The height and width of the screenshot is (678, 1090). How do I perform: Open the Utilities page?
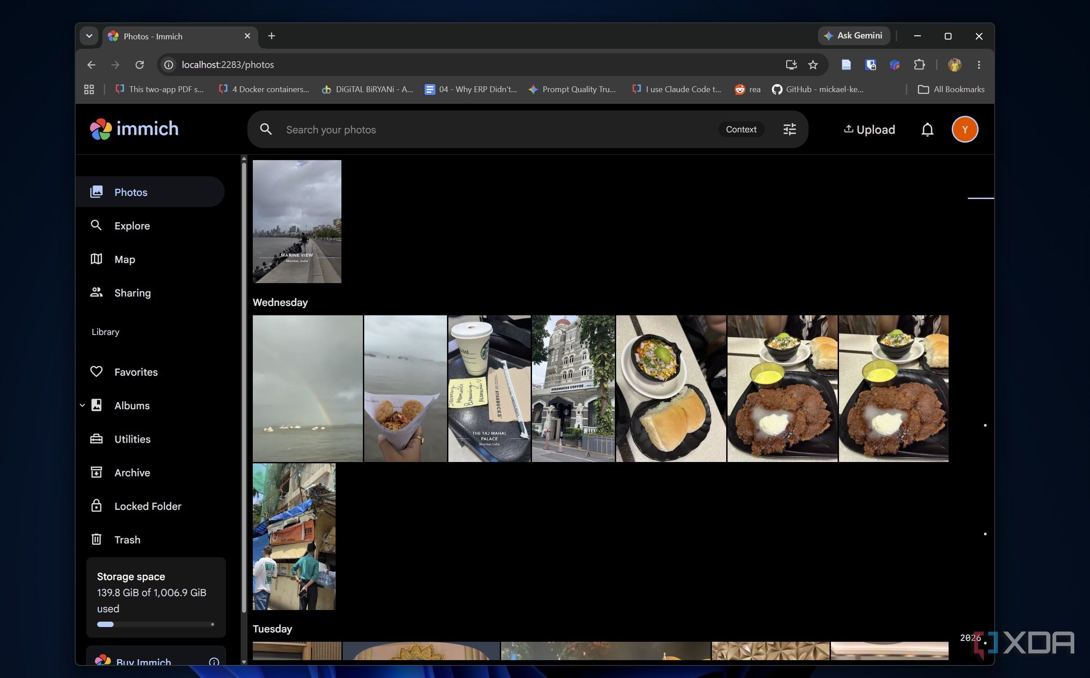tap(150, 439)
